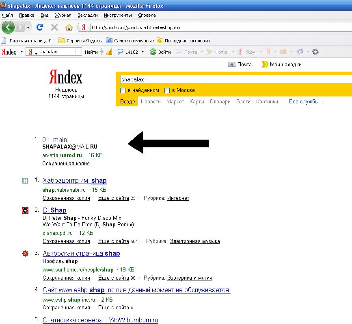Click the red Я site icon in address bar
Screen dimensions: 352x324
[84, 27]
